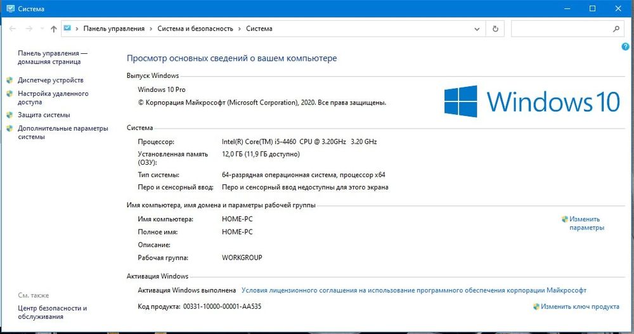Open 'Панель управления' breadcrumb
This screenshot has width=634, height=334.
click(x=113, y=29)
